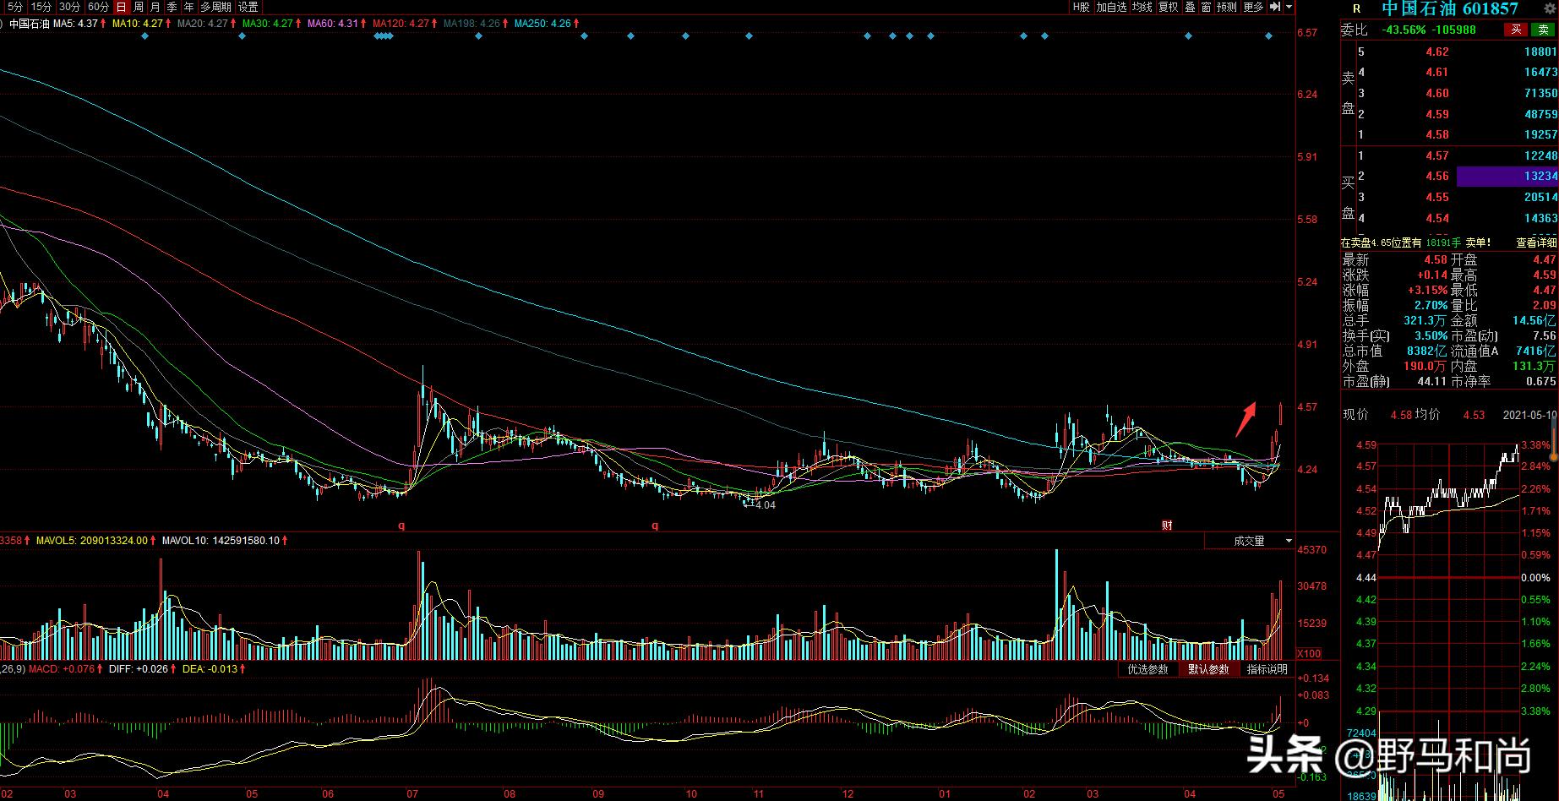Click the yellow R marker beside stock name

(x=1357, y=8)
